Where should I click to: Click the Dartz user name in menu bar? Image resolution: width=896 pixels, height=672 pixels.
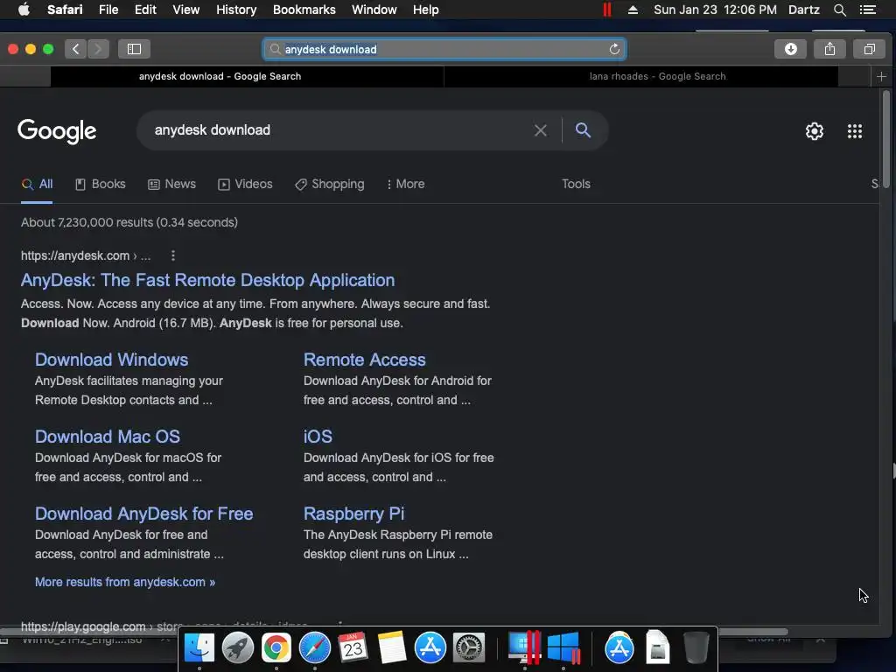(x=803, y=10)
